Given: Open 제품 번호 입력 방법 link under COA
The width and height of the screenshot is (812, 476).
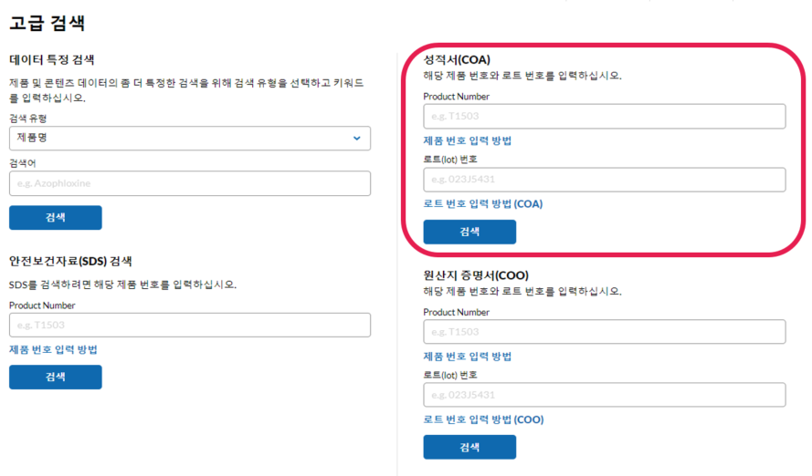Looking at the screenshot, I should pos(468,140).
